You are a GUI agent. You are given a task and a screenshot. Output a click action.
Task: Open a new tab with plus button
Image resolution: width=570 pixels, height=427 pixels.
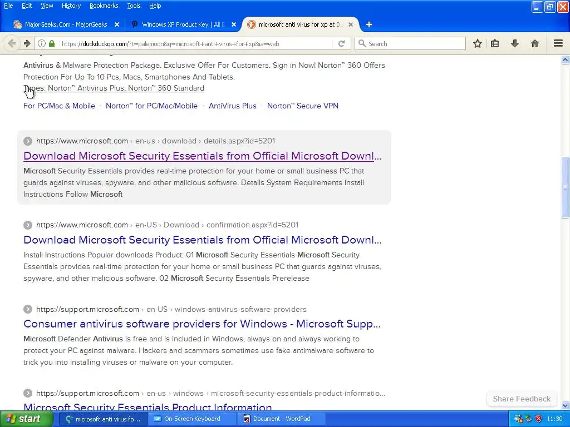pos(369,24)
